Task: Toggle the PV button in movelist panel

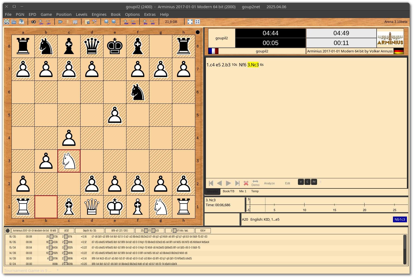Action: pos(314,182)
